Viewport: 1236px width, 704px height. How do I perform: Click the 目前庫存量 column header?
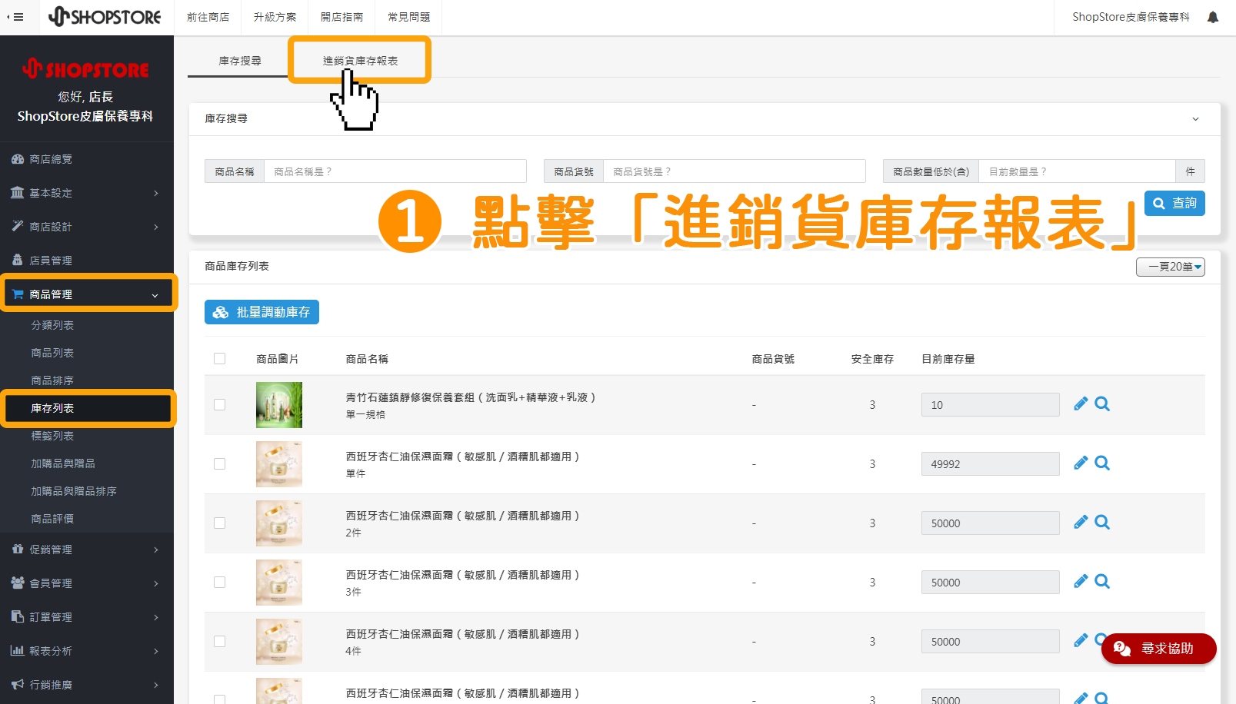tap(948, 359)
